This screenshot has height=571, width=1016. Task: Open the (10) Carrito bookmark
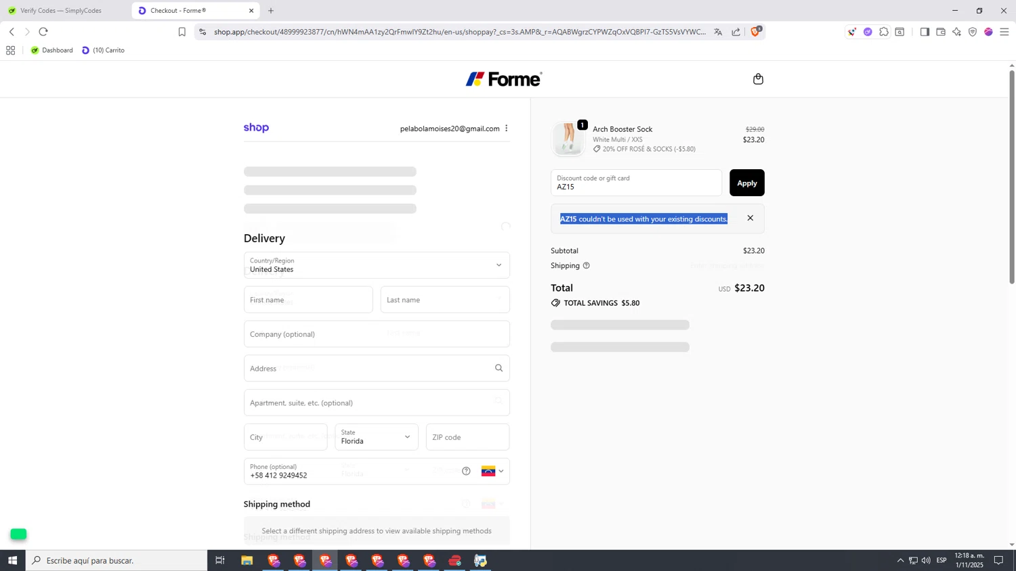coord(103,50)
